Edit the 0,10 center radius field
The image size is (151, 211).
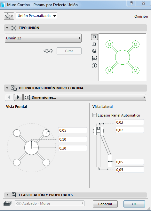pos(73,139)
